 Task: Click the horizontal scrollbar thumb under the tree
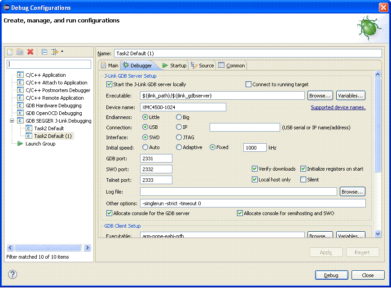48,247
